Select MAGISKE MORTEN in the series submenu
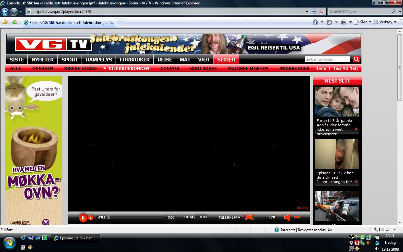Screen dimensions: 403x252 [248, 68]
